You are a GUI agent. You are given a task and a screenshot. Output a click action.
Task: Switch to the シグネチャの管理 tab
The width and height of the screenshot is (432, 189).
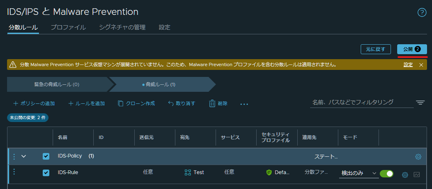[122, 27]
